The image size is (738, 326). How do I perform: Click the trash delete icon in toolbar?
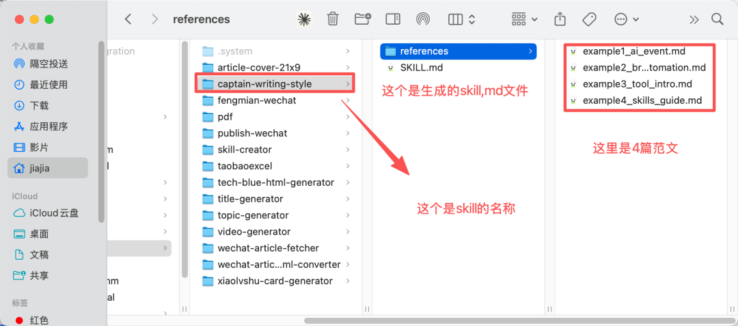click(333, 19)
